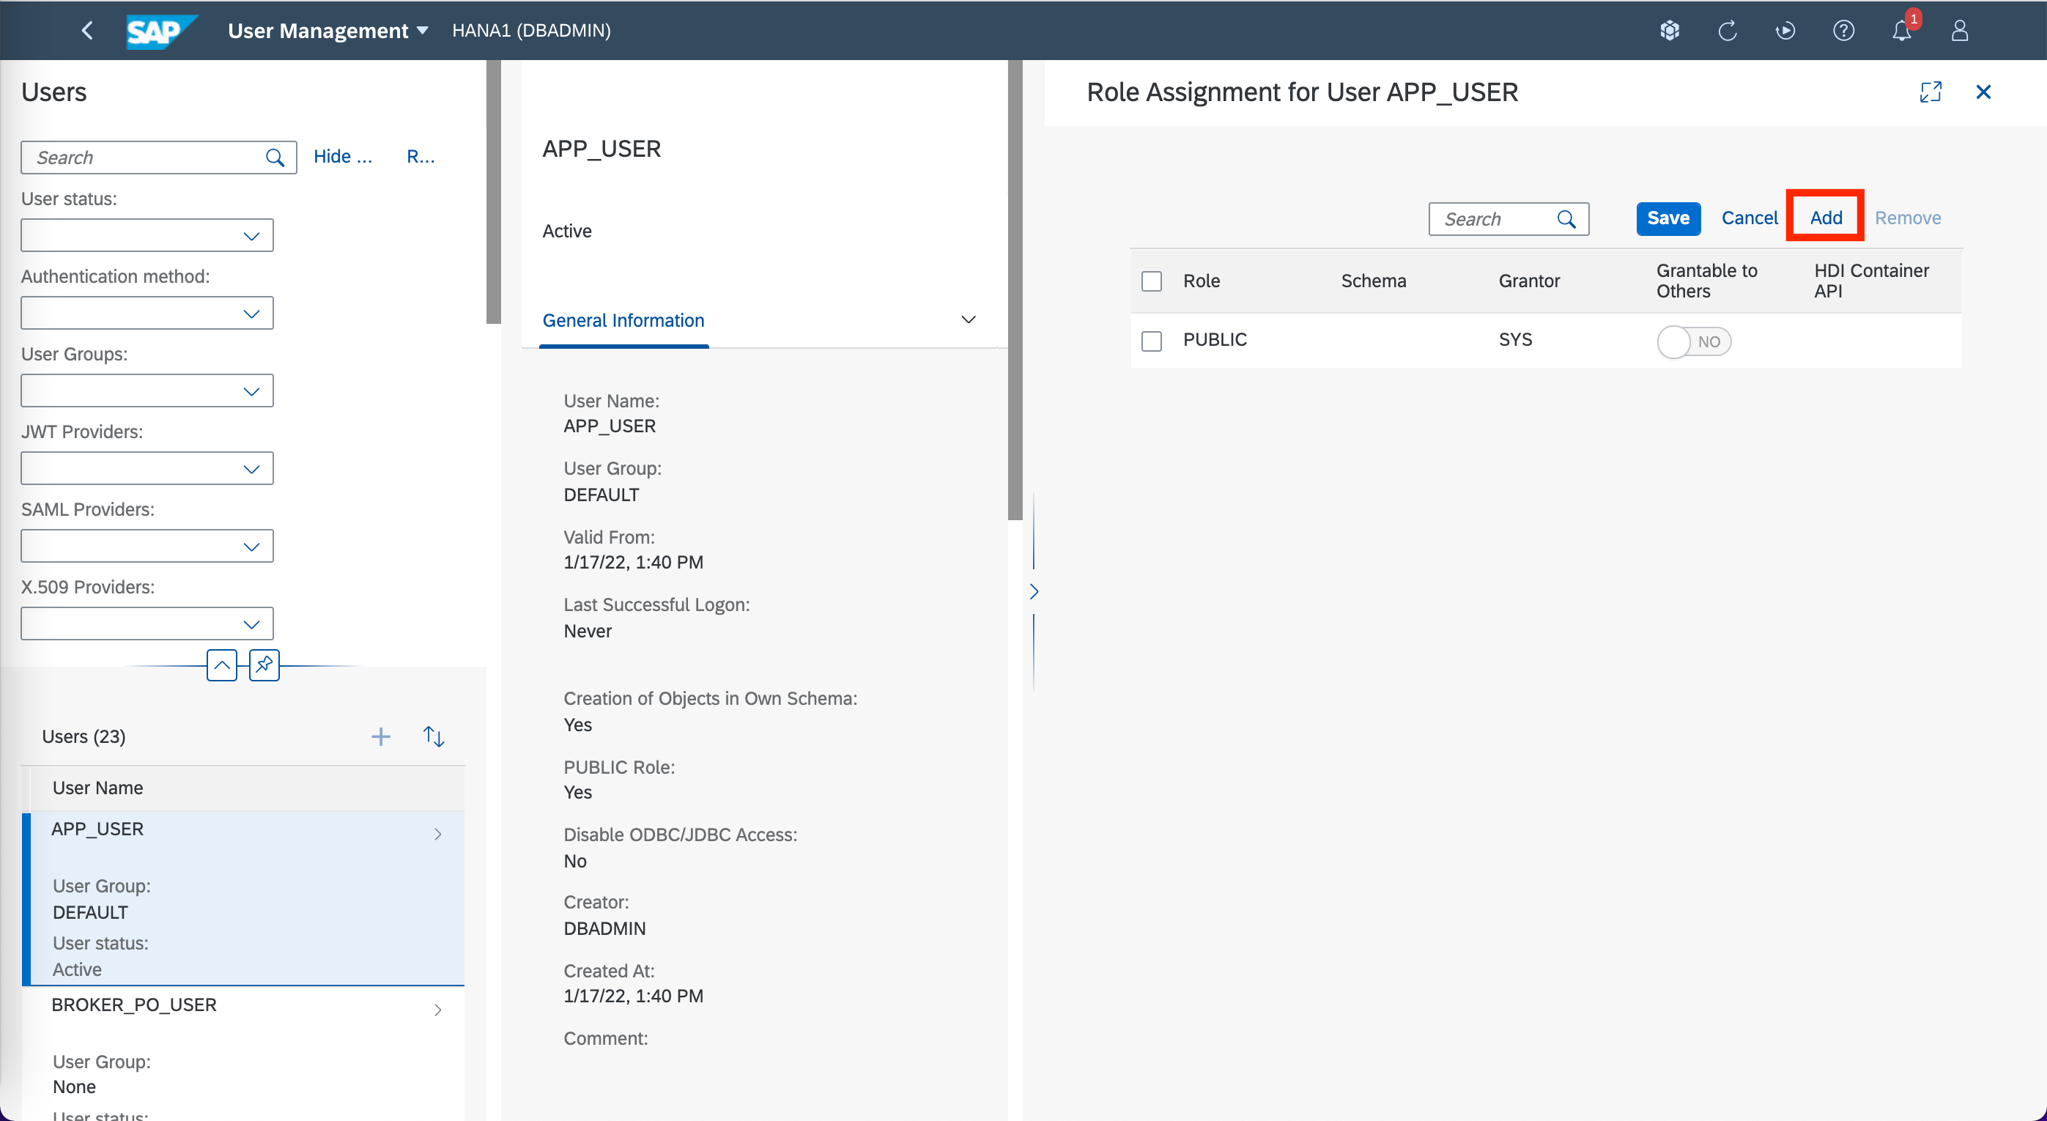2047x1121 pixels.
Task: Check the PUBLIC role checkbox
Action: tap(1151, 341)
